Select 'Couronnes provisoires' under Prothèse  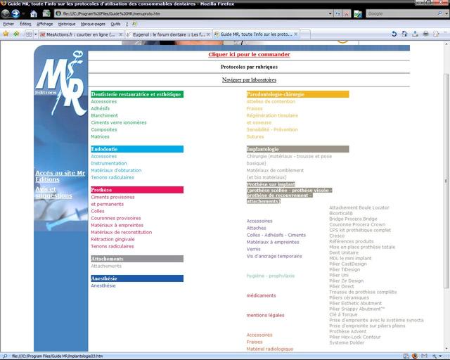(x=115, y=218)
